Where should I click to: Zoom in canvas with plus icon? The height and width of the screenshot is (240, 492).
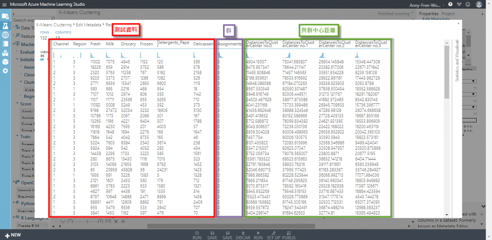(100, 221)
